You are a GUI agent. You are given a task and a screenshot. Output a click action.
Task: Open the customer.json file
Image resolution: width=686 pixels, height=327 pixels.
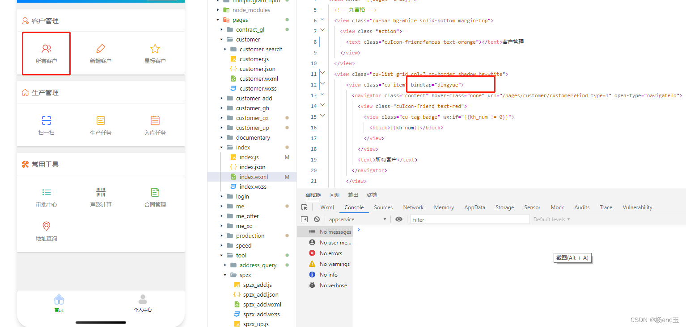[x=257, y=69]
